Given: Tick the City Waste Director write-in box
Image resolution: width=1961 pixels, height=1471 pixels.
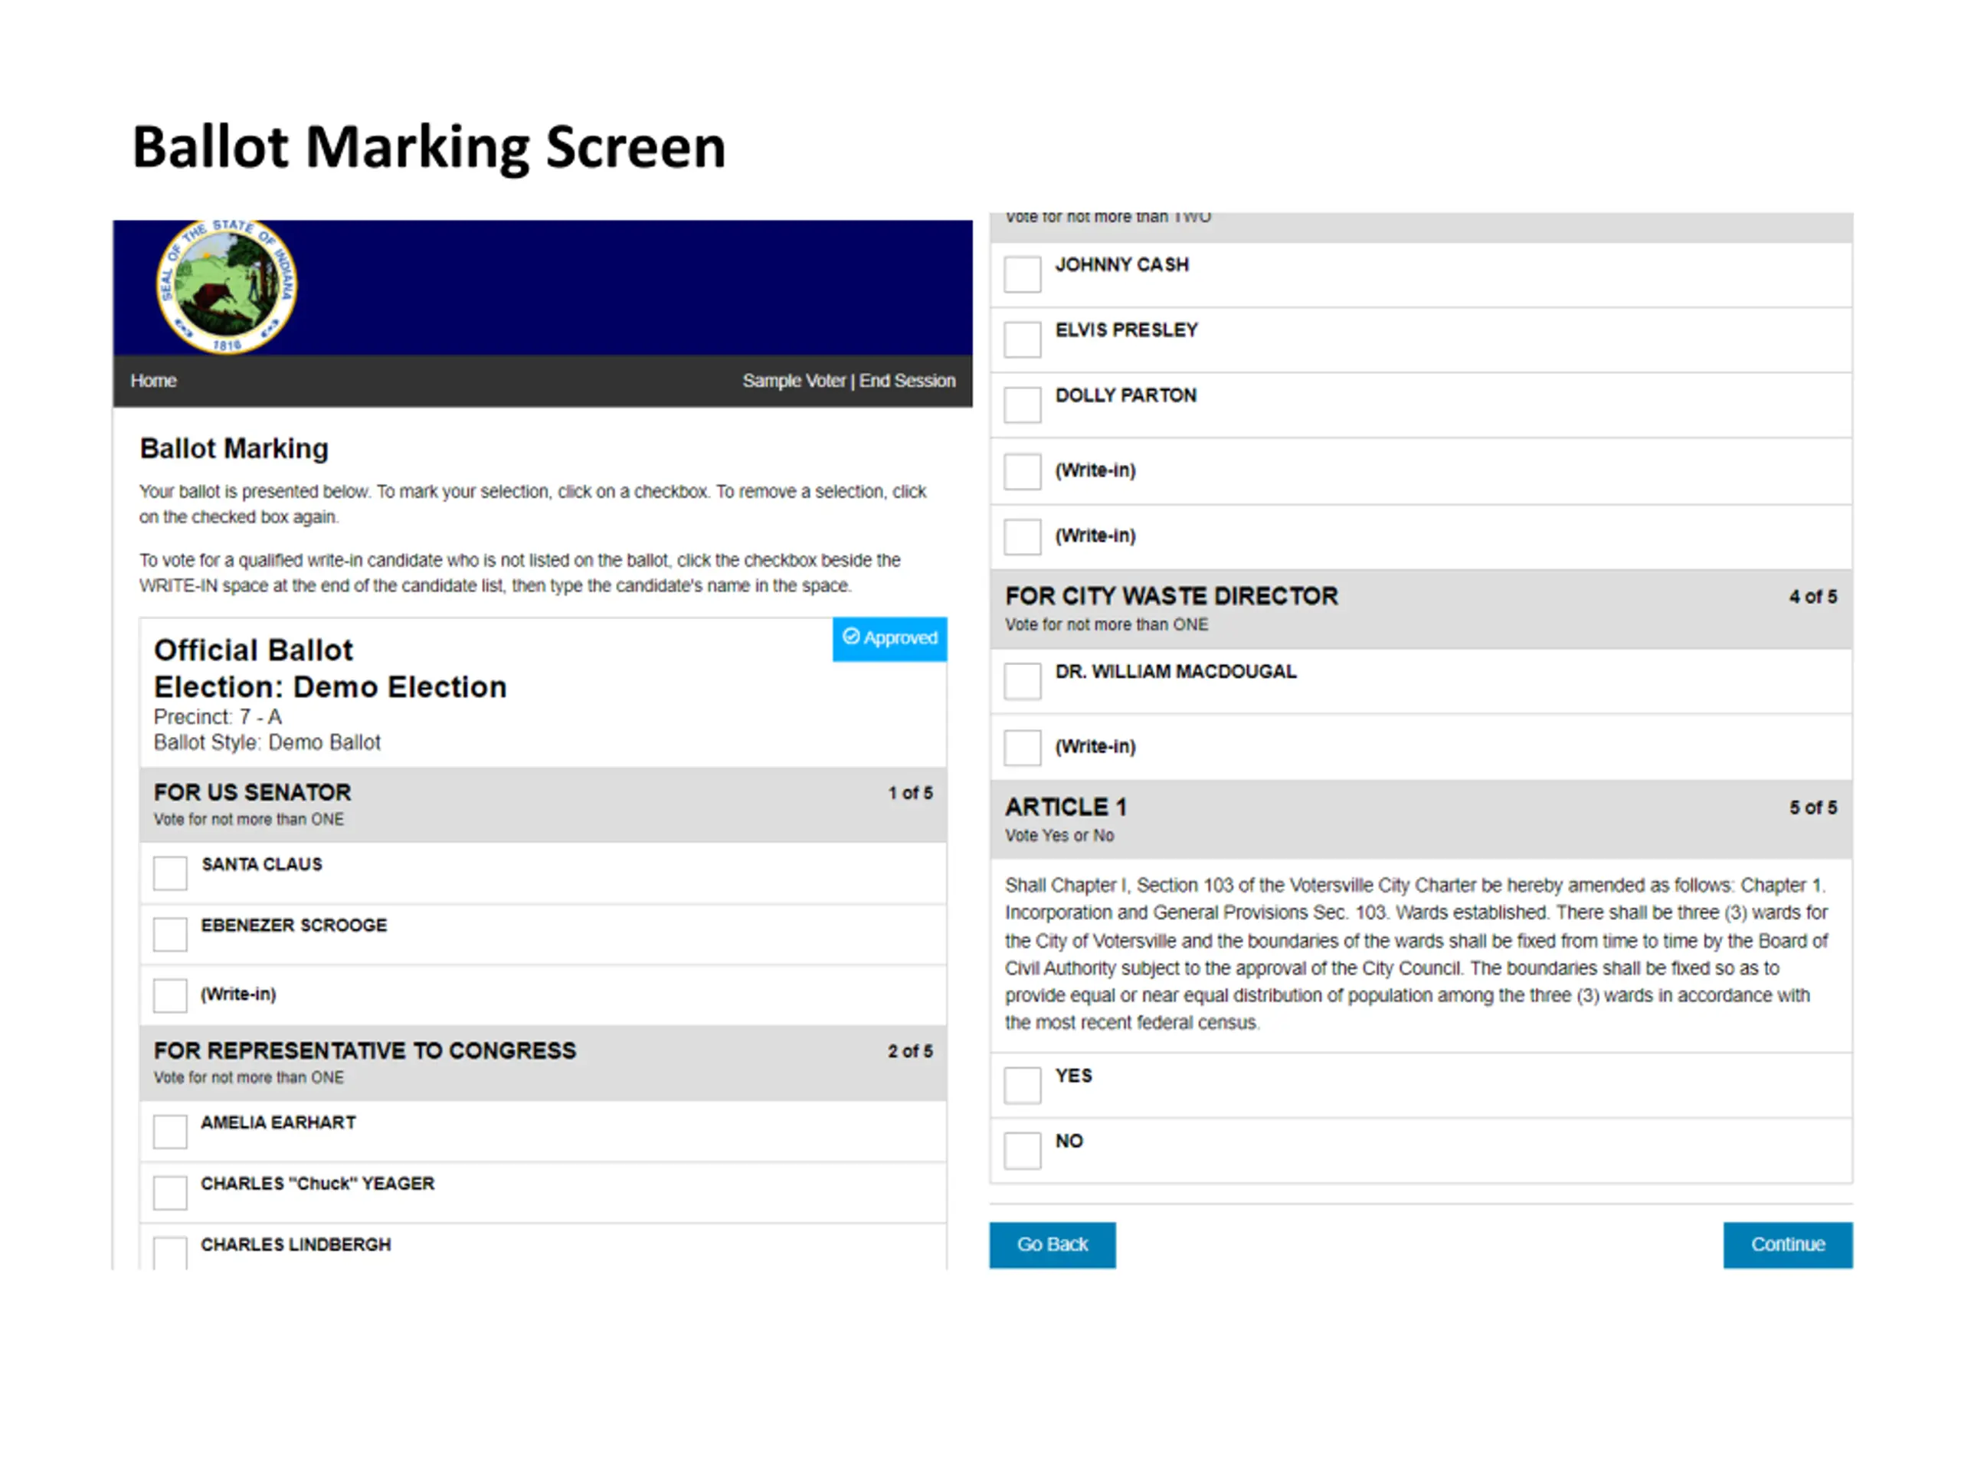Looking at the screenshot, I should coord(1022,748).
